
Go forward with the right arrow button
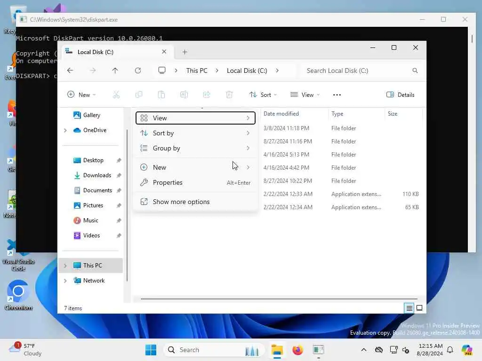(x=93, y=71)
